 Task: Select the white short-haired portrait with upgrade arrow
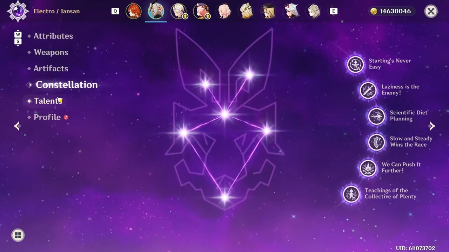pos(179,11)
